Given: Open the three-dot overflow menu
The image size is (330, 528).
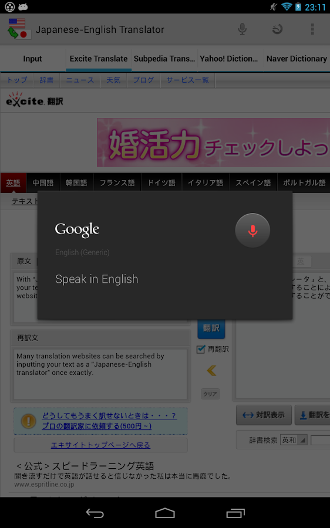Looking at the screenshot, I should point(312,29).
